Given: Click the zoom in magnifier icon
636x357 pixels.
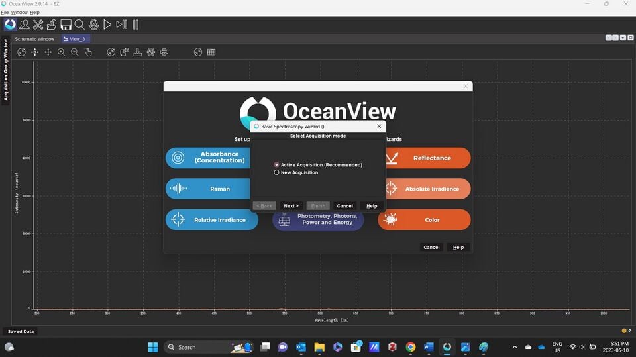Looking at the screenshot, I should pos(61,52).
